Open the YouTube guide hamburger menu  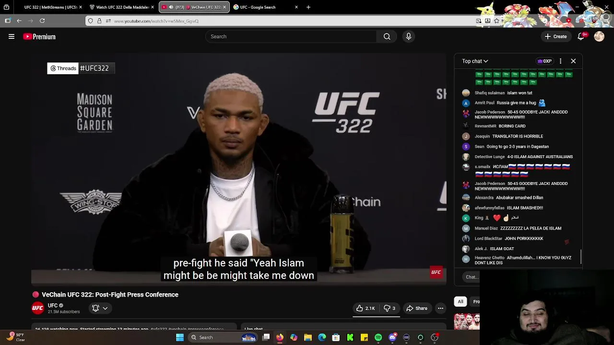12,36
